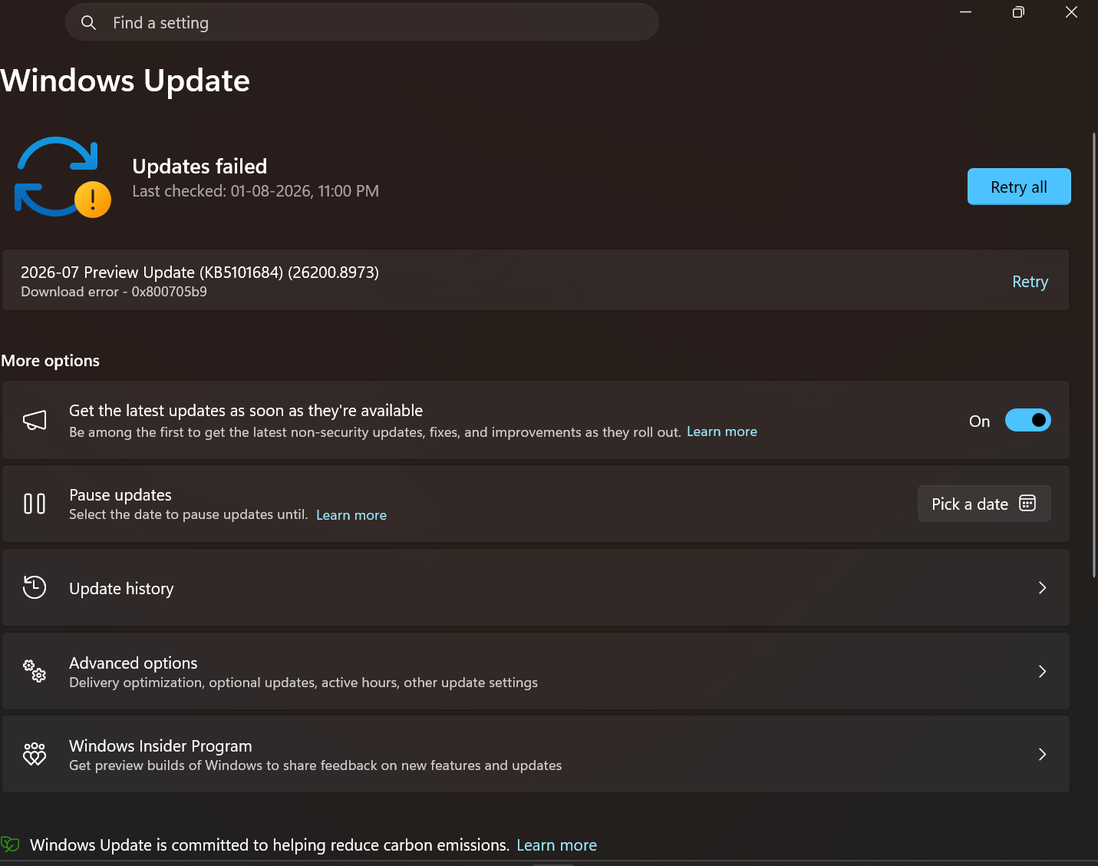Turn off Get the latest updates toggle
Image resolution: width=1098 pixels, height=866 pixels.
click(x=1028, y=420)
